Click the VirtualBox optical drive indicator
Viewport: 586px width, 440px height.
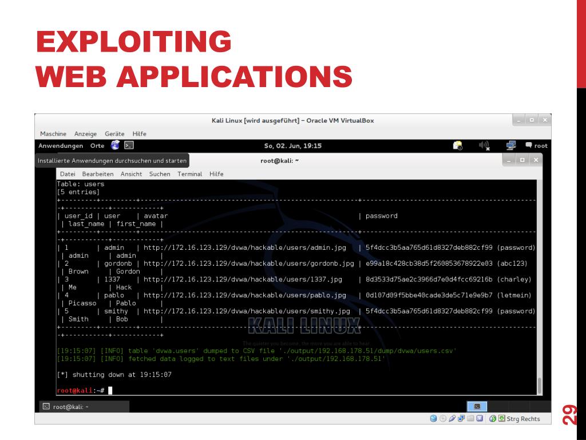click(x=443, y=418)
